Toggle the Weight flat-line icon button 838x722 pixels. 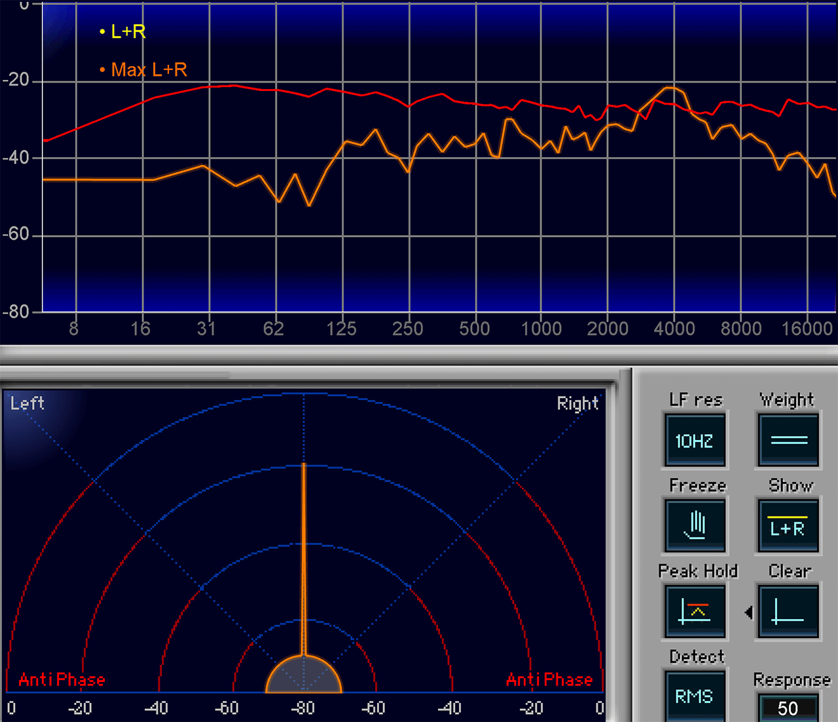pyautogui.click(x=788, y=441)
